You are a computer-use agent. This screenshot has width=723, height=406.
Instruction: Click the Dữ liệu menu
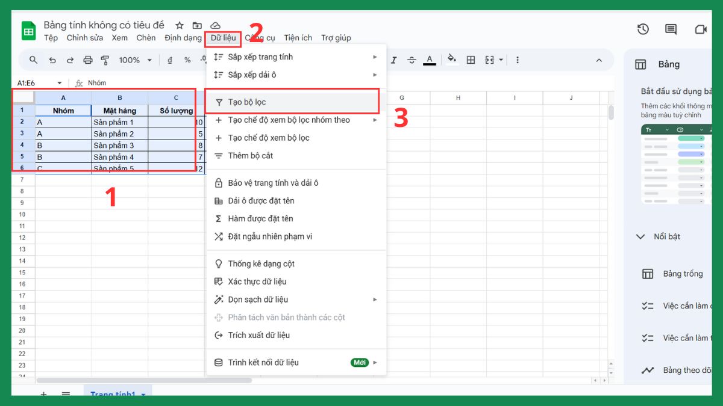pos(224,38)
